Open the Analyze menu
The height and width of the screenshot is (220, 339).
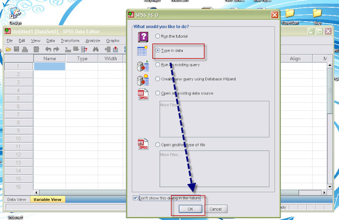point(93,40)
